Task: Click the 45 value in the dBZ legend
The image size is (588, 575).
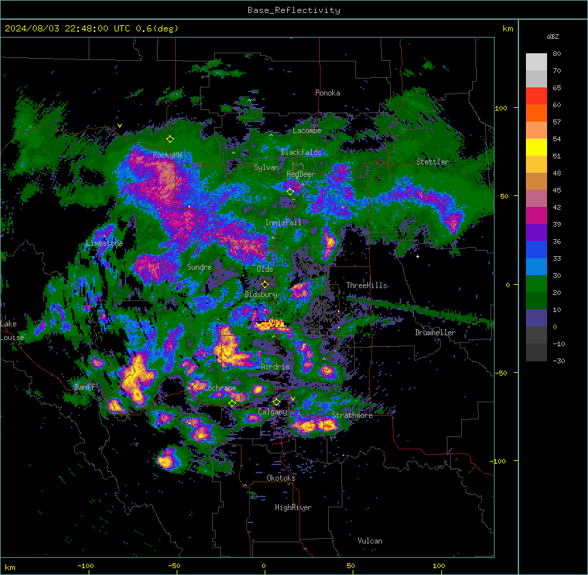Action: coord(557,191)
